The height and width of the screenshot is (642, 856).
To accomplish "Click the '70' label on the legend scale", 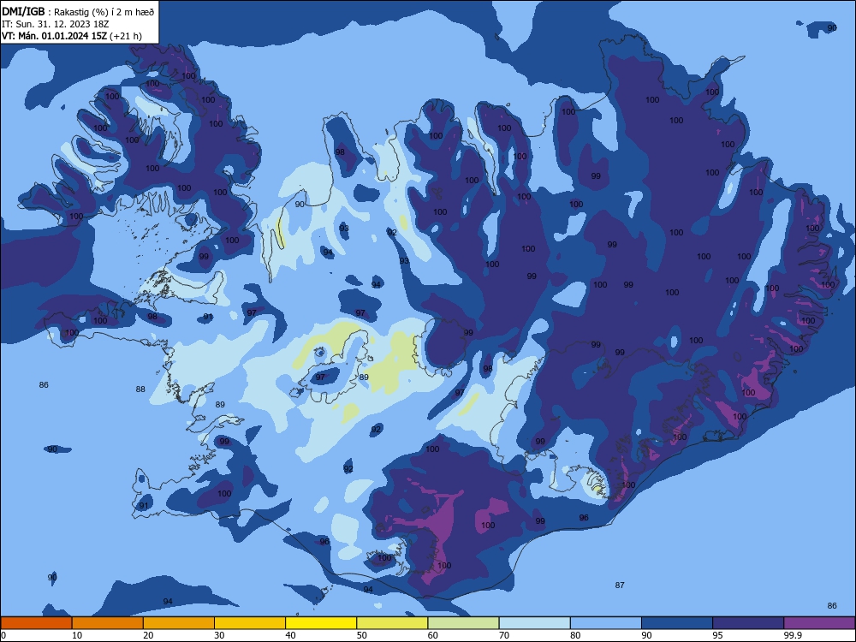I will pos(504,635).
